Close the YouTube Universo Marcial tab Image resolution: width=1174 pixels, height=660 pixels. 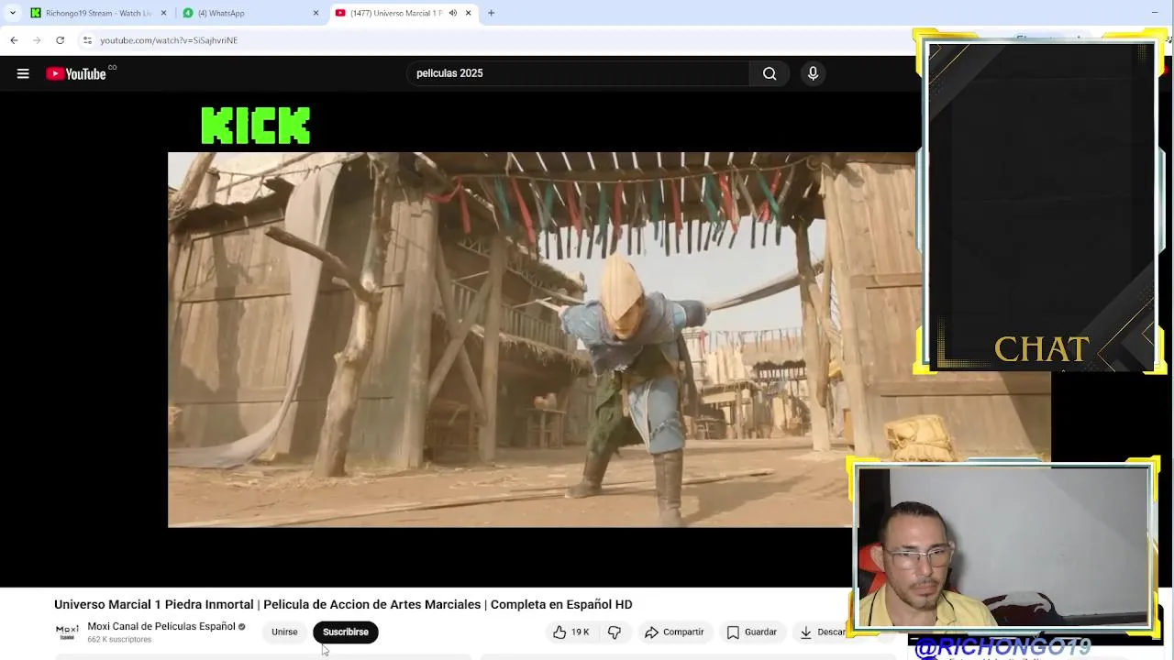point(468,13)
